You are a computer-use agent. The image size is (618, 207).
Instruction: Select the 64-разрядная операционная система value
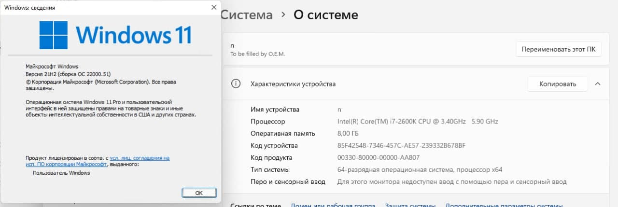pos(420,170)
